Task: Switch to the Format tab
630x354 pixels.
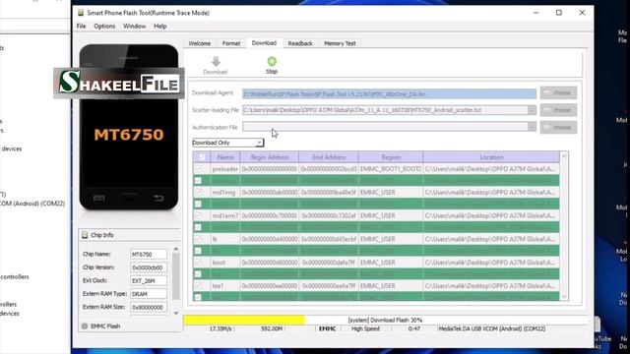Action: (x=231, y=43)
